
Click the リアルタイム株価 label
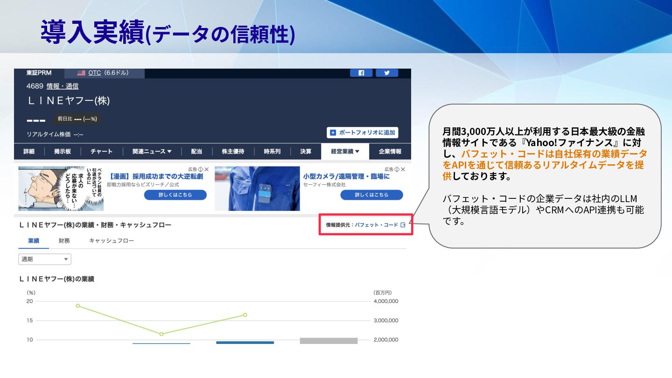tap(49, 134)
